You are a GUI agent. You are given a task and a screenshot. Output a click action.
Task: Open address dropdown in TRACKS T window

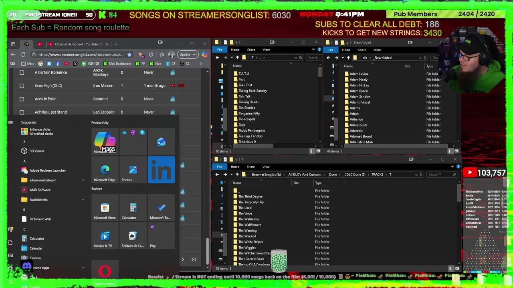[x=416, y=174]
